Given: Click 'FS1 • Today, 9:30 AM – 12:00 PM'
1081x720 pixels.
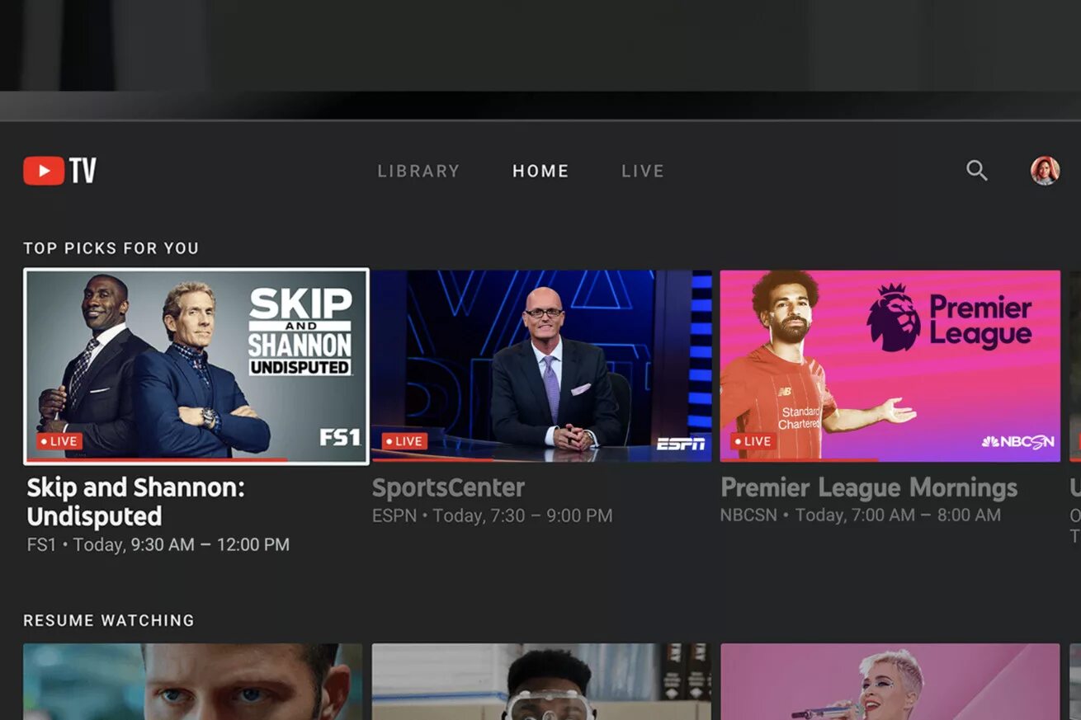Looking at the screenshot, I should [158, 544].
